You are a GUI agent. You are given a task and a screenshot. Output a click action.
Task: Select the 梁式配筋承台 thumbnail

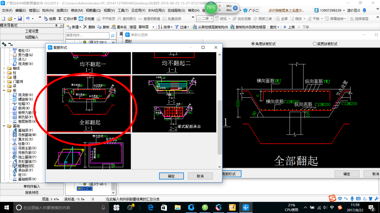coord(174,104)
